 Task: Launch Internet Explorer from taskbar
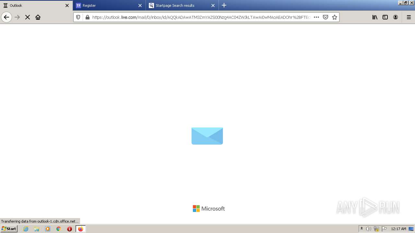pos(26,229)
